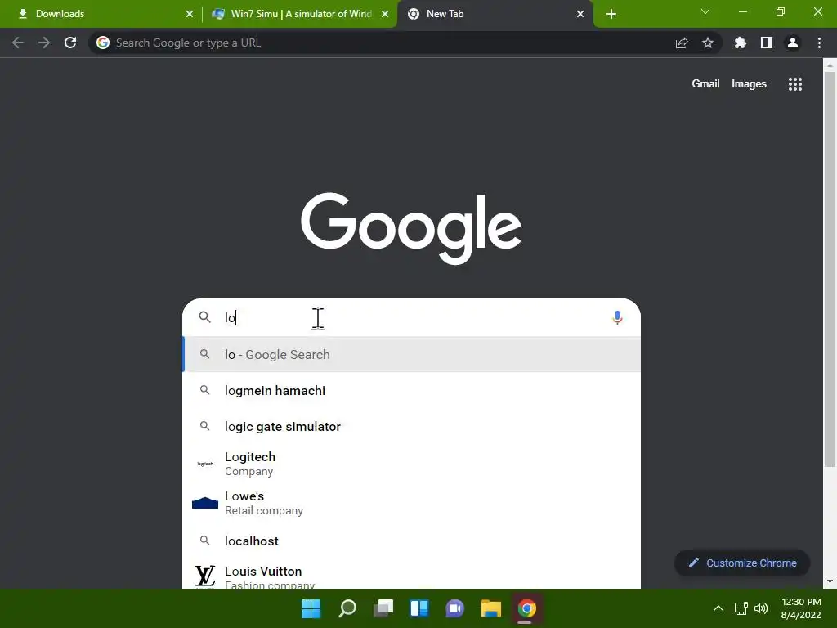Pick the 'logic gate simulator' suggestion
This screenshot has height=628, width=837.
tap(412, 426)
